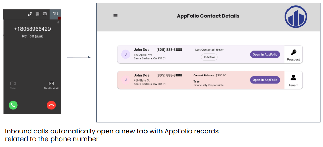
Task: Click the AppFolio building logo
Action: (296, 17)
